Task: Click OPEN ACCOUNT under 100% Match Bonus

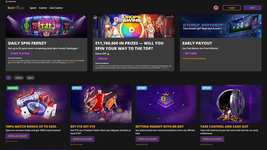Action: (17, 136)
